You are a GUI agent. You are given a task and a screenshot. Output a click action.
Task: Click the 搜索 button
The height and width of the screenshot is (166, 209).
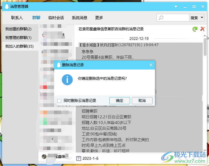tap(194, 18)
